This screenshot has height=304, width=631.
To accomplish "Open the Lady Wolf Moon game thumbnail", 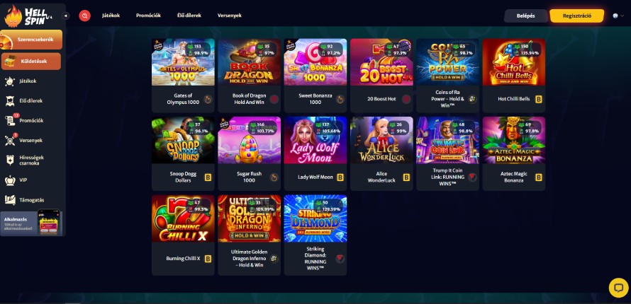I will pyautogui.click(x=315, y=141).
